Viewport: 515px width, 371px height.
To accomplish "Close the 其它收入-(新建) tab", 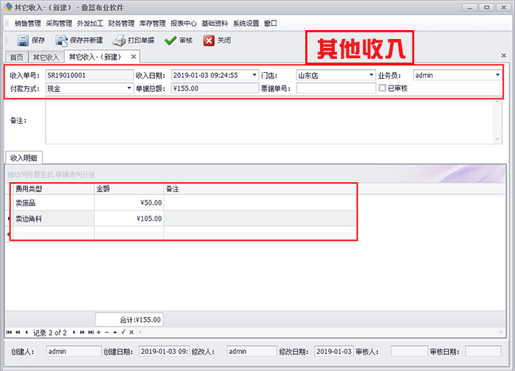I will tap(133, 57).
